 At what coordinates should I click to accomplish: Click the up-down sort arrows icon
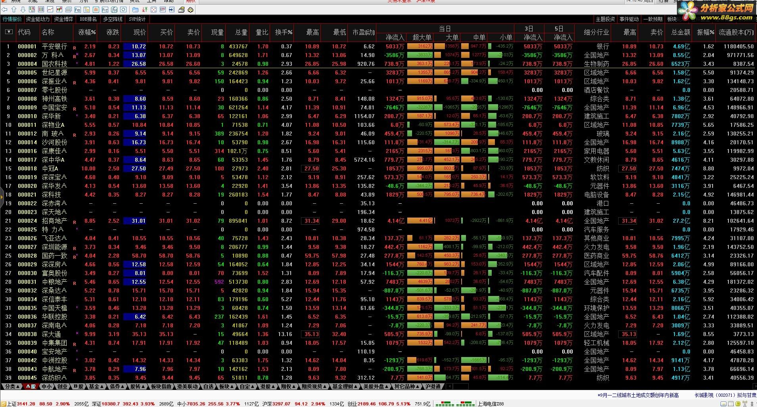(144, 10)
